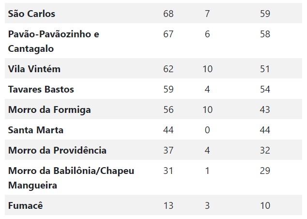This screenshot has width=307, height=219.
Task: Select Morro da Babilônia/Chapeu Mangueira cell
Action: pyautogui.click(x=71, y=178)
